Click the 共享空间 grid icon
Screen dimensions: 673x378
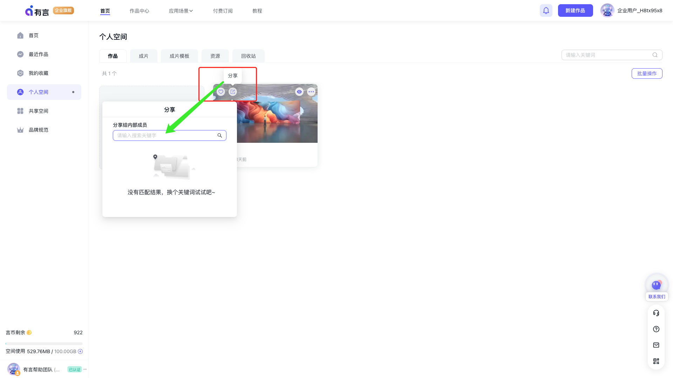point(20,111)
